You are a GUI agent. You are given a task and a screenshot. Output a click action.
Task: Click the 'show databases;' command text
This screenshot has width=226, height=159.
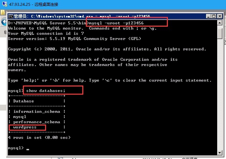click(45, 91)
